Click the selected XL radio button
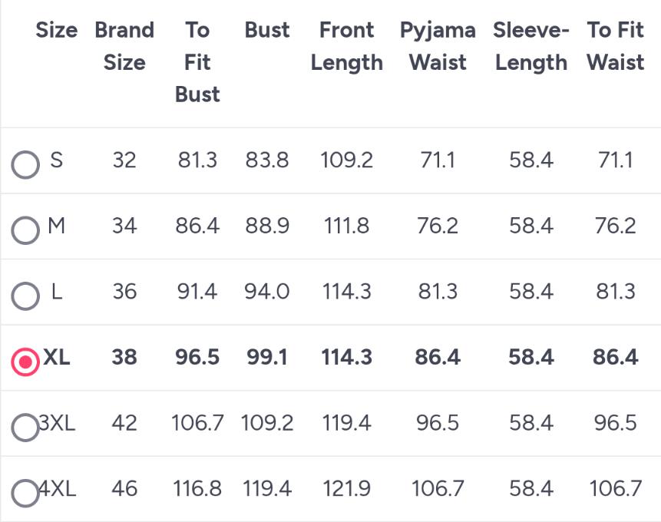 click(x=25, y=362)
